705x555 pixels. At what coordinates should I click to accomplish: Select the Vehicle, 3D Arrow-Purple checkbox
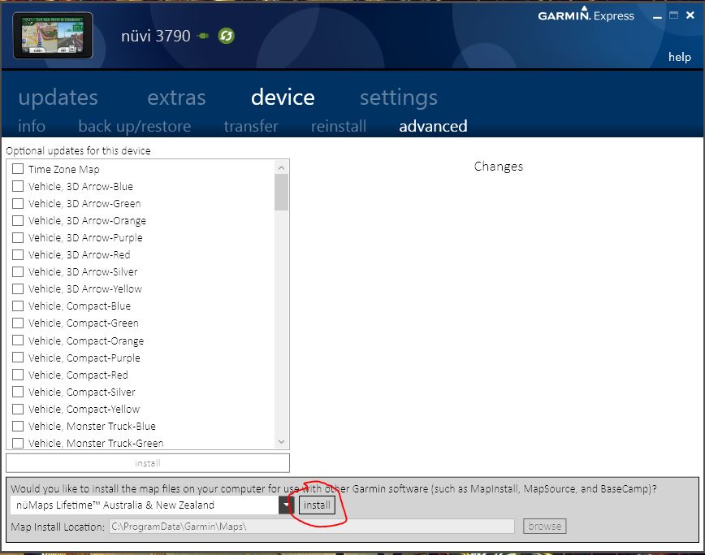(x=18, y=237)
